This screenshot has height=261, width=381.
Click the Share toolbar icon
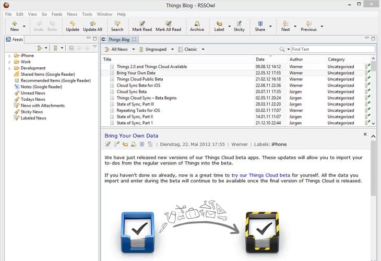tap(260, 26)
